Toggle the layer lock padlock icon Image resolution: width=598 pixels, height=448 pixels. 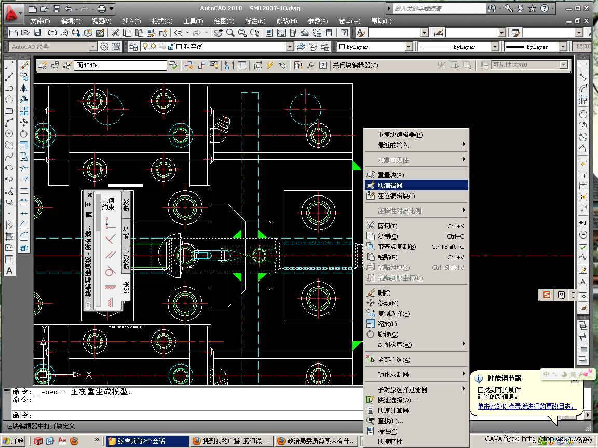pos(171,47)
